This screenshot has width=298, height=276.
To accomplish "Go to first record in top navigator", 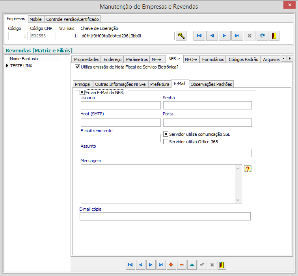I will click(199, 36).
